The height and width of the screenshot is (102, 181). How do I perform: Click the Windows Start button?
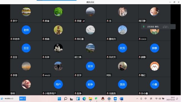tap(59, 99)
